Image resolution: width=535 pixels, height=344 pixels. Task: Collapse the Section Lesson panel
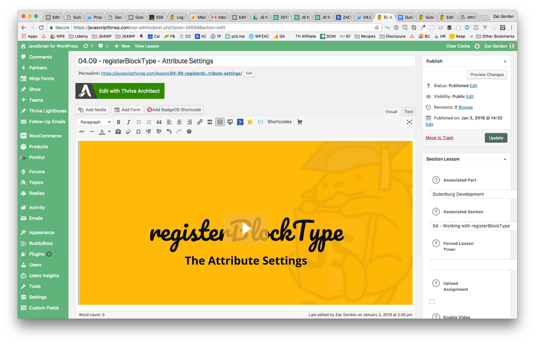pos(505,159)
